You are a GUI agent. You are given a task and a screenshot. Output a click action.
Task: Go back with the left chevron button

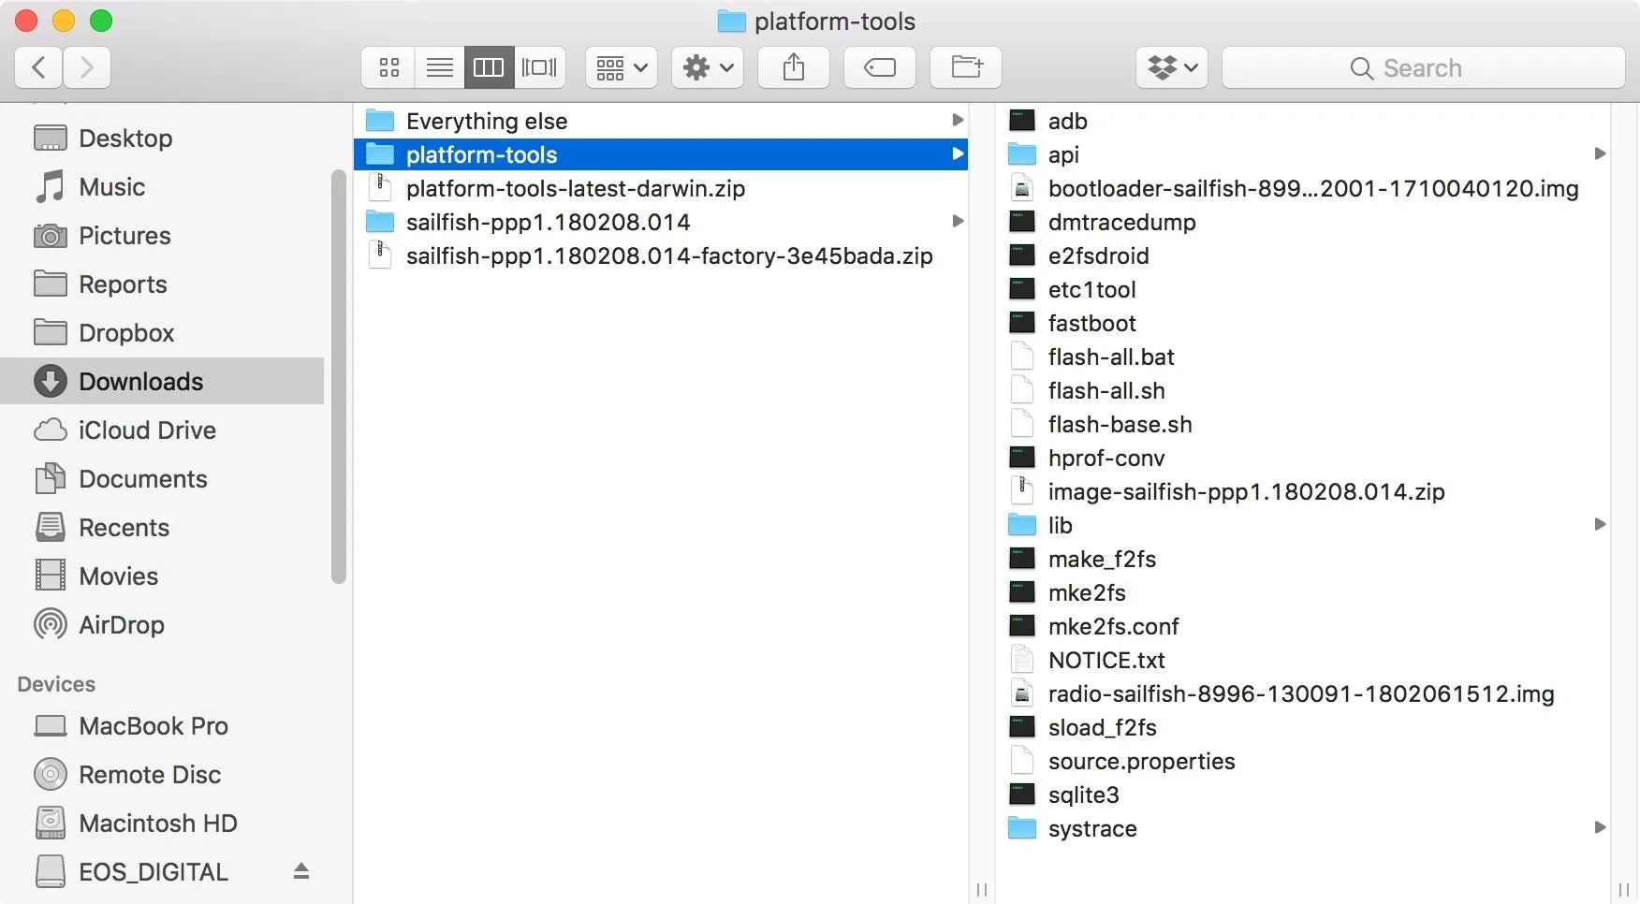(x=38, y=67)
